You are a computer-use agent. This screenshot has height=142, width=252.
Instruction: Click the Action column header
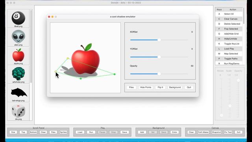coord(233,9)
